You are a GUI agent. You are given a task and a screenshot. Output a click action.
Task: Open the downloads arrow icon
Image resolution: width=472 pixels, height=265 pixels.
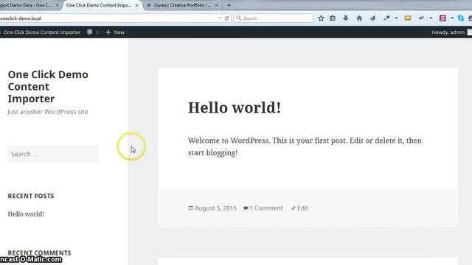pyautogui.click(x=346, y=18)
